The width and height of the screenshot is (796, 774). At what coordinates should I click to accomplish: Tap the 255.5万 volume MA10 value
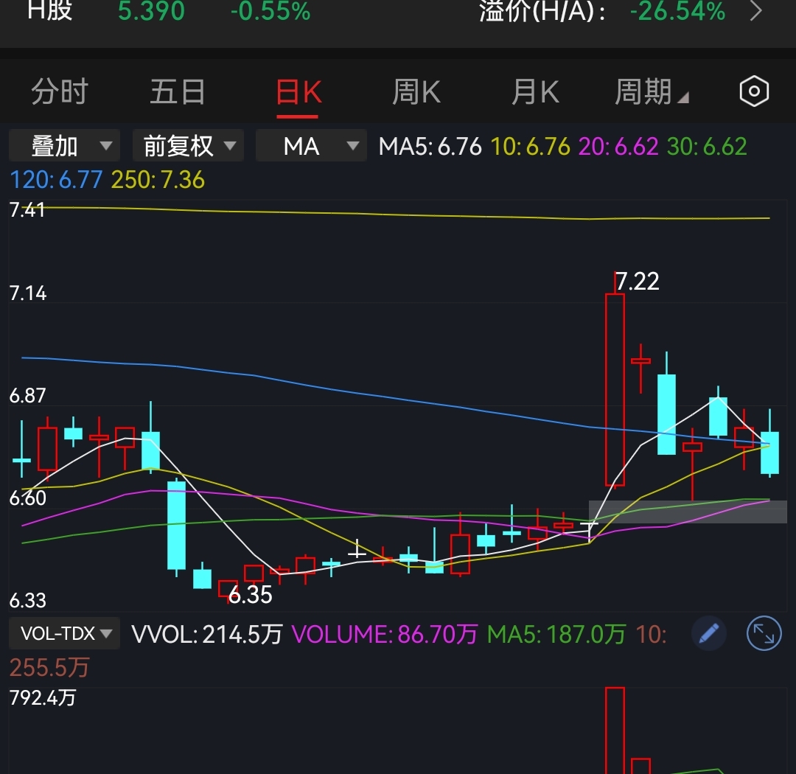(x=49, y=667)
